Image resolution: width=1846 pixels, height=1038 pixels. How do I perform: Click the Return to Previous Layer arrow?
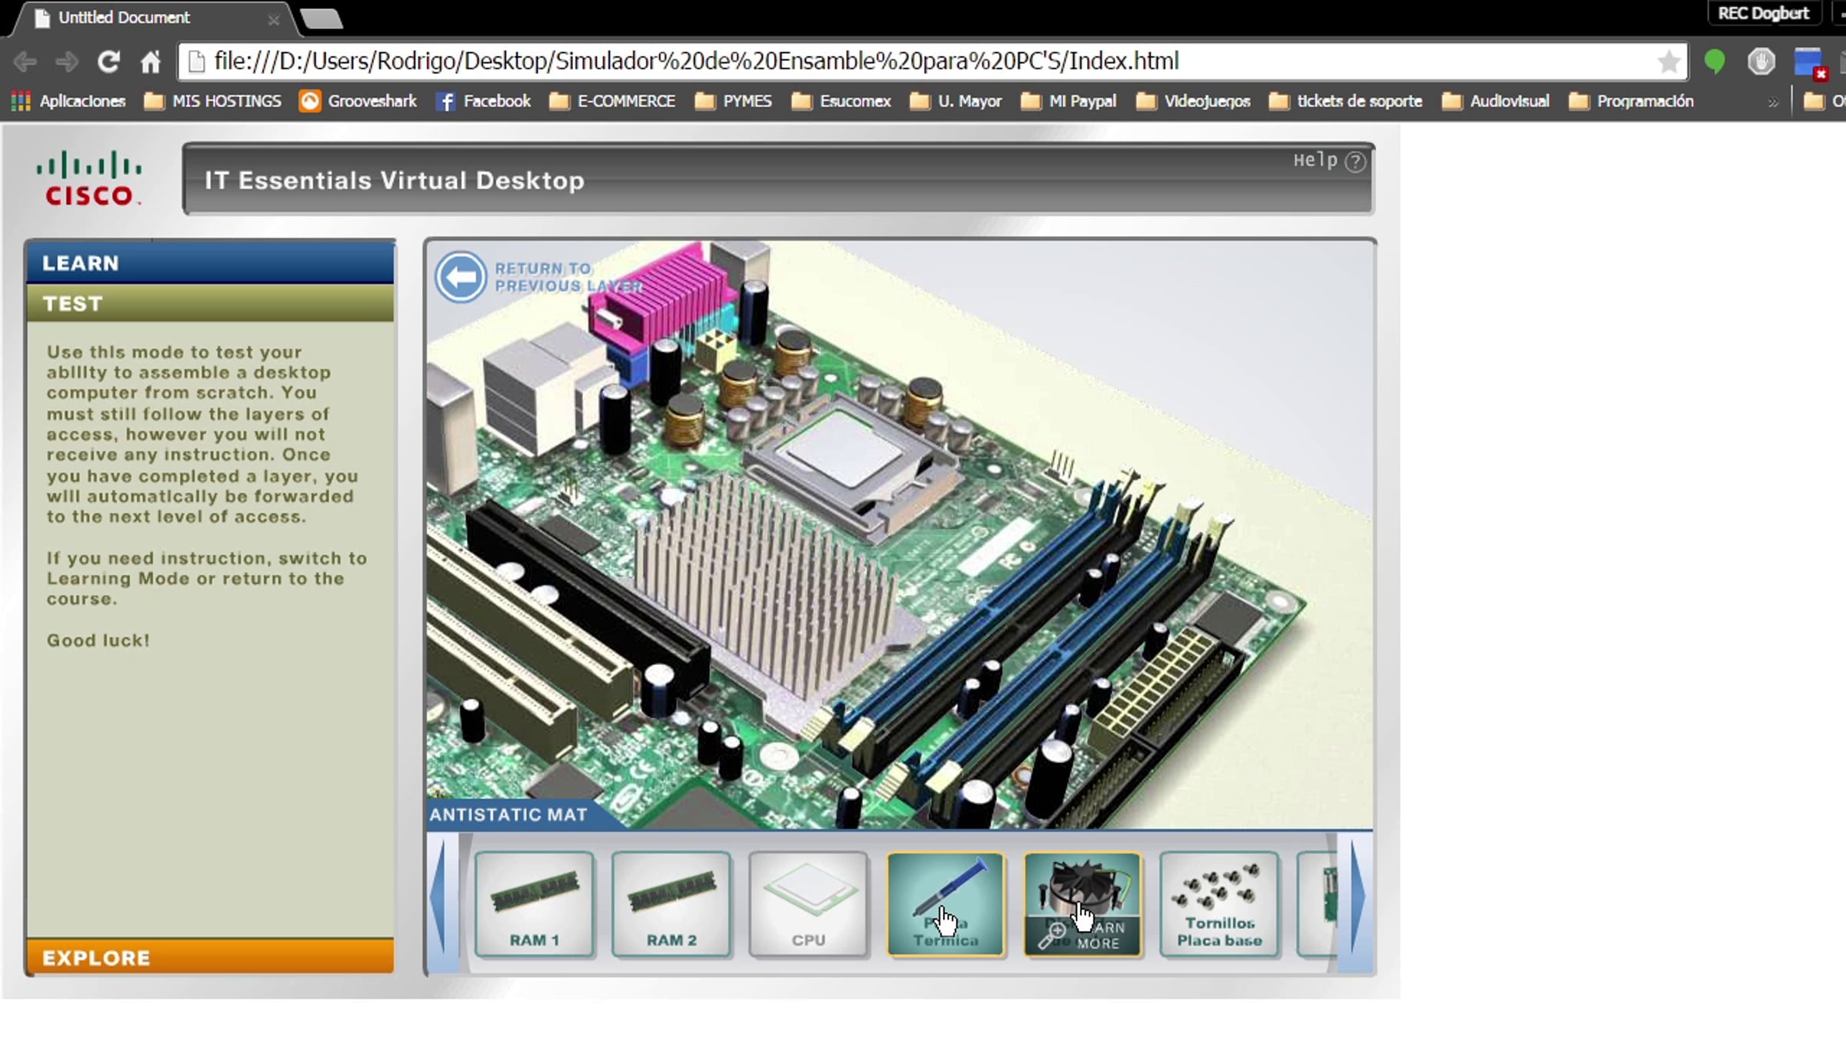(461, 277)
